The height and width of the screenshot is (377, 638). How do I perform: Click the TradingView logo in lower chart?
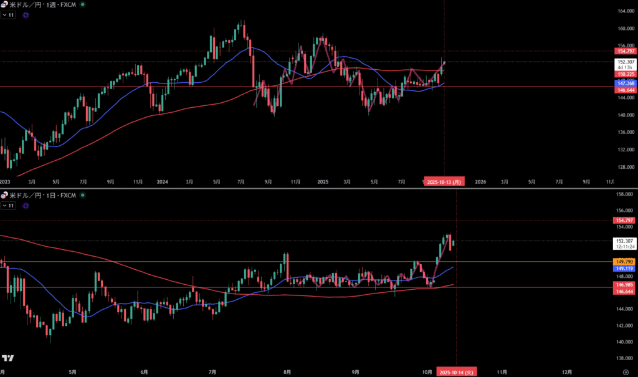click(8, 358)
